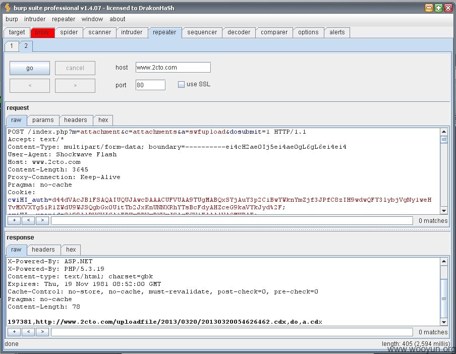
Task: Switch to the alerts tab
Action: pos(337,32)
